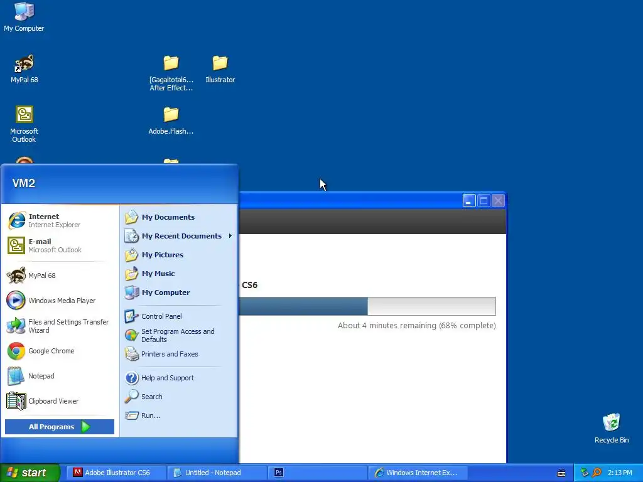Click the network tray icon
The width and height of the screenshot is (643, 482).
585,473
